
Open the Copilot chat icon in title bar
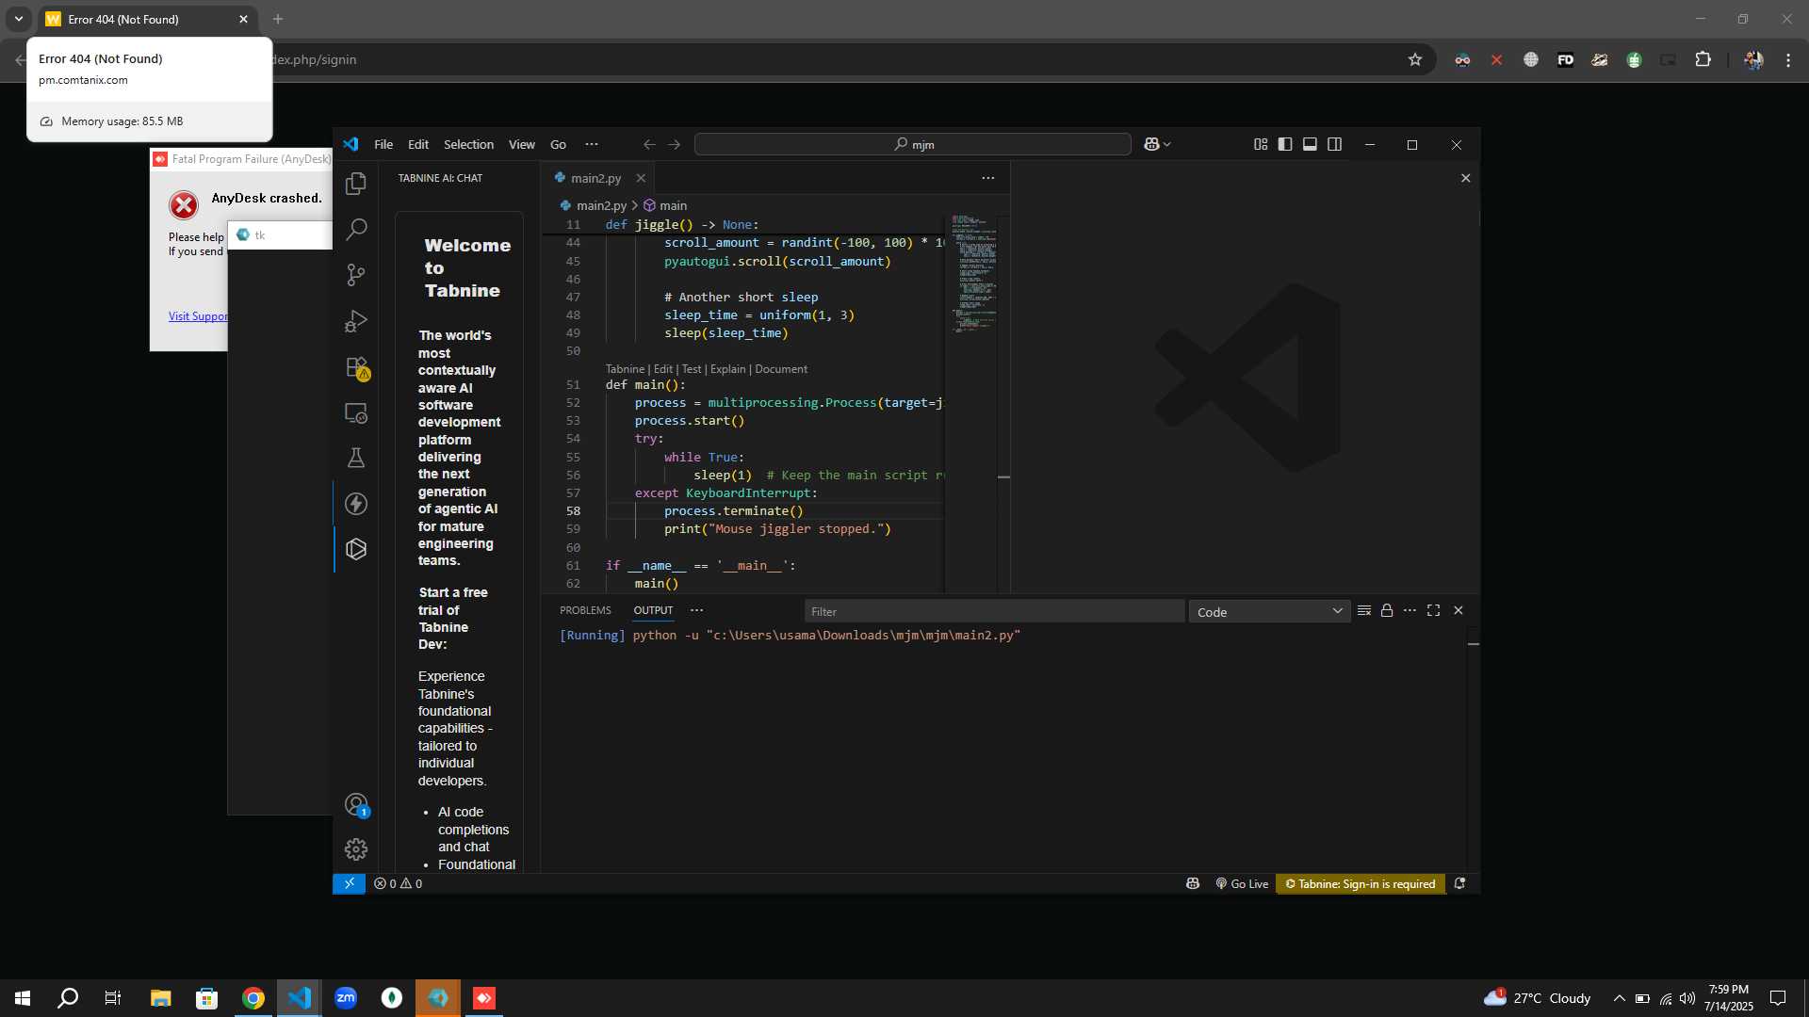1151,144
